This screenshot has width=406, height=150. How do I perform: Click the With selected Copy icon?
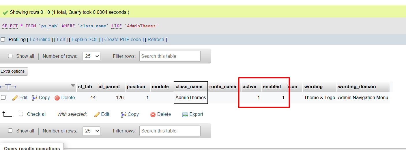tap(124, 114)
